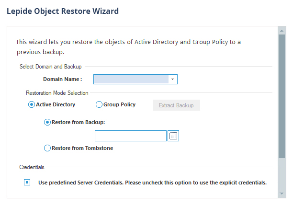Open the calendar date picker icon
The width and height of the screenshot is (293, 206).
pyautogui.click(x=173, y=136)
